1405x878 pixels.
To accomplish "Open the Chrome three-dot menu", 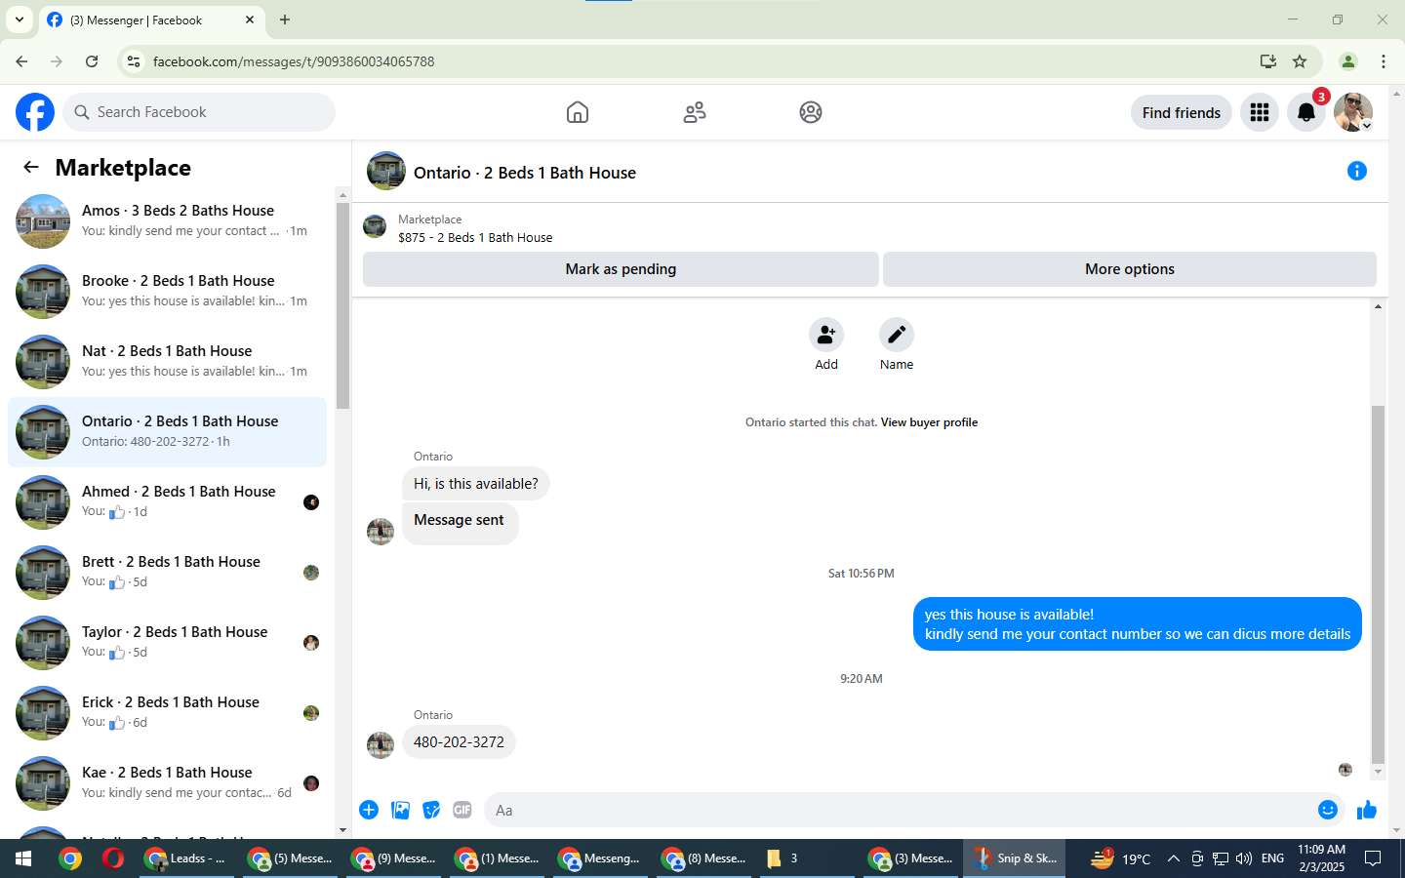I will click(1384, 61).
